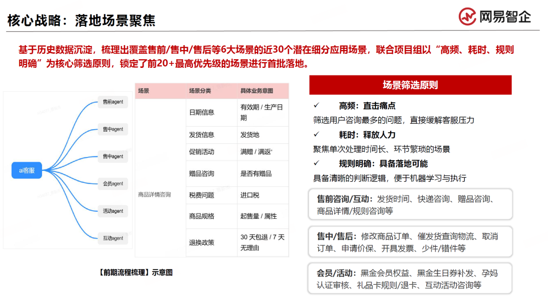Click the 日期信息 table cell
The image size is (548, 308).
pos(201,112)
